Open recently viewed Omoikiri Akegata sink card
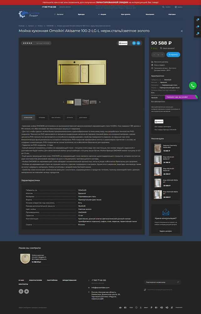This screenshot has width=201, height=314. pyautogui.click(x=34, y=258)
